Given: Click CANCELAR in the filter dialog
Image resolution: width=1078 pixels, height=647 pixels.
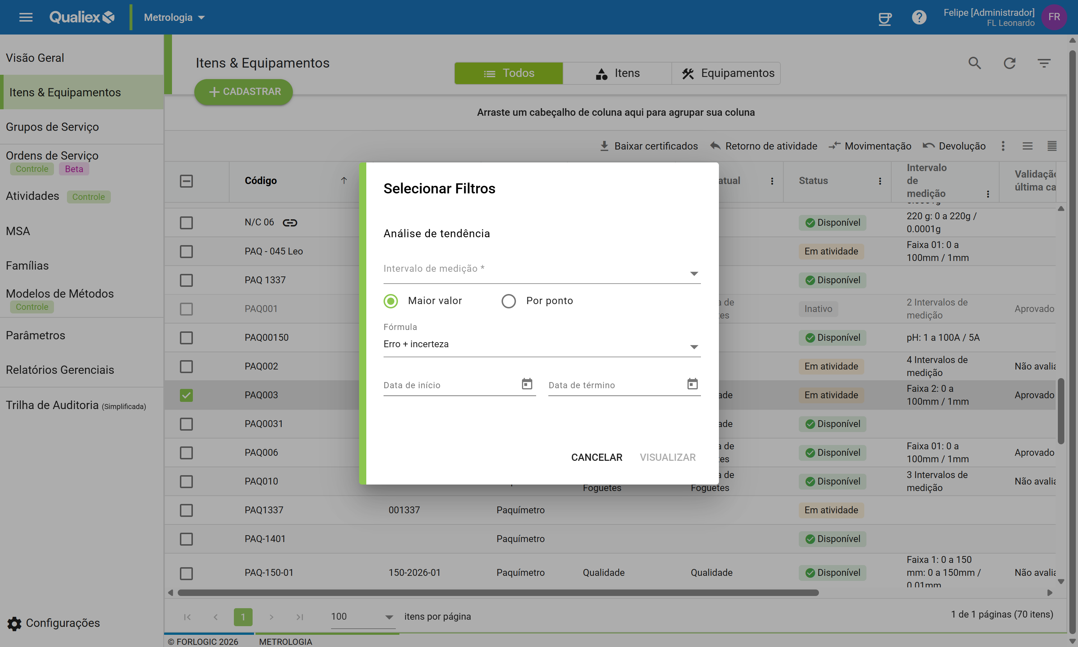Looking at the screenshot, I should [x=597, y=457].
